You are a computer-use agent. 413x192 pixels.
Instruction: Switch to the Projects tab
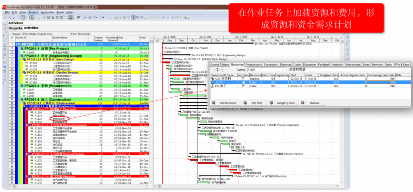click(15, 28)
